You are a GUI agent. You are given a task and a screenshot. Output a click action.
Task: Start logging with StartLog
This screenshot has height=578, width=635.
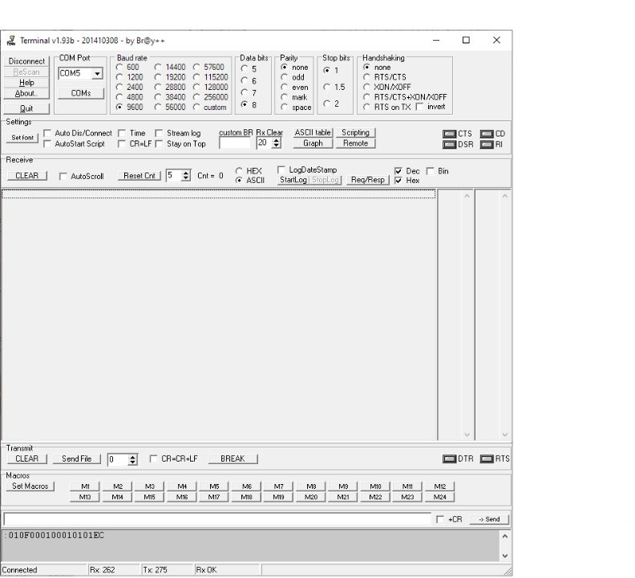(293, 180)
